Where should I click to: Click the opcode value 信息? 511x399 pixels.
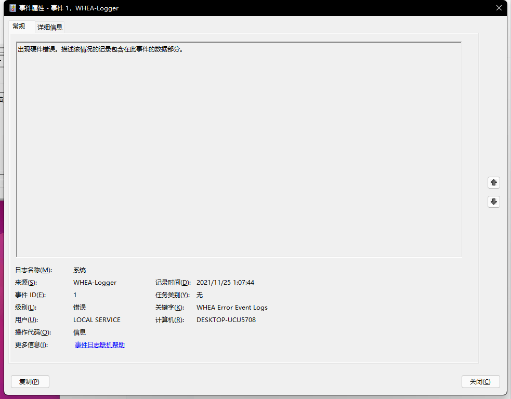coord(80,332)
